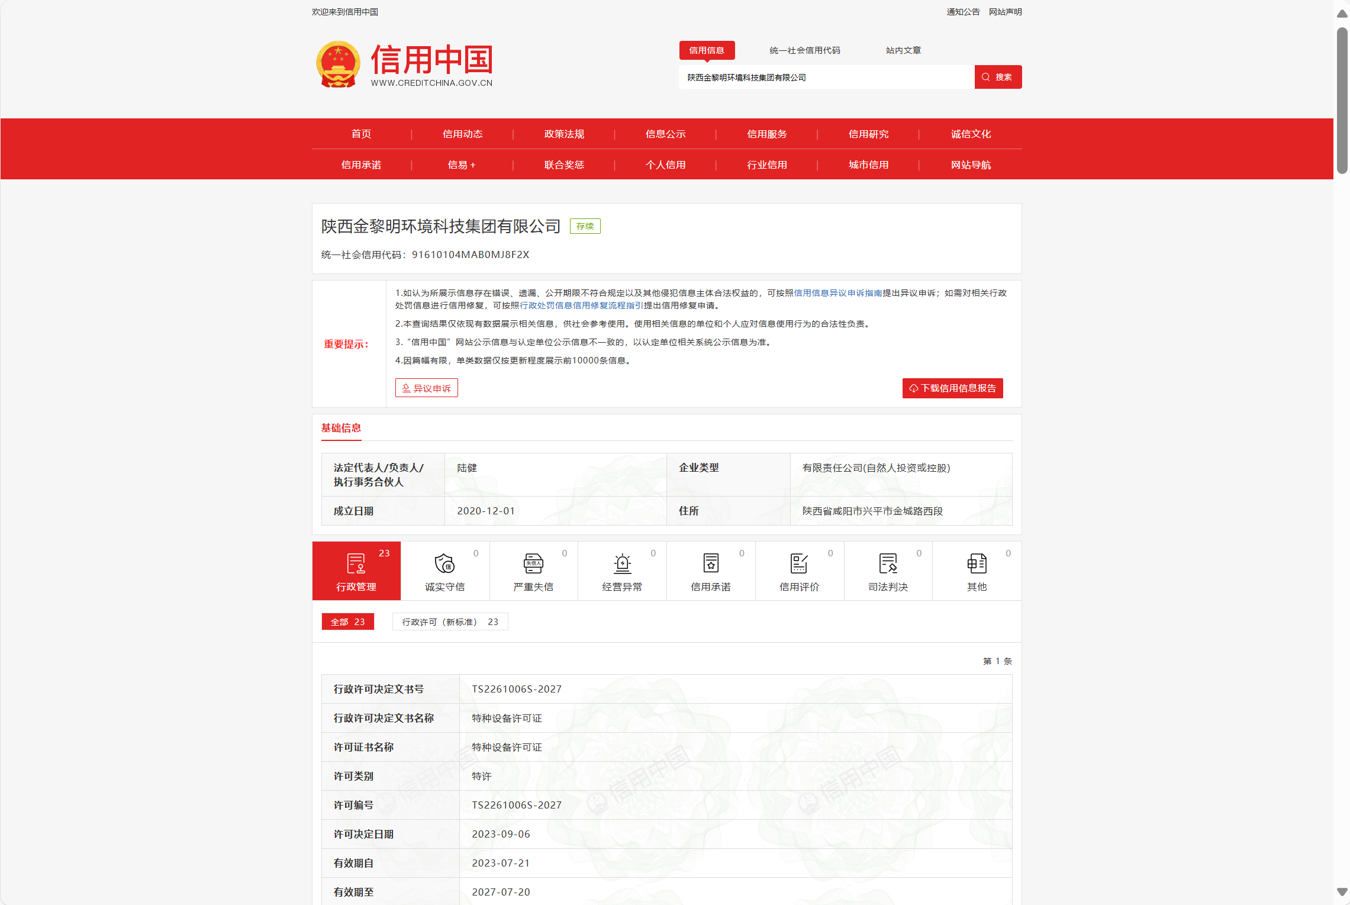Image resolution: width=1350 pixels, height=905 pixels.
Task: Open the 联合奖惩 navigation menu item
Action: [564, 165]
